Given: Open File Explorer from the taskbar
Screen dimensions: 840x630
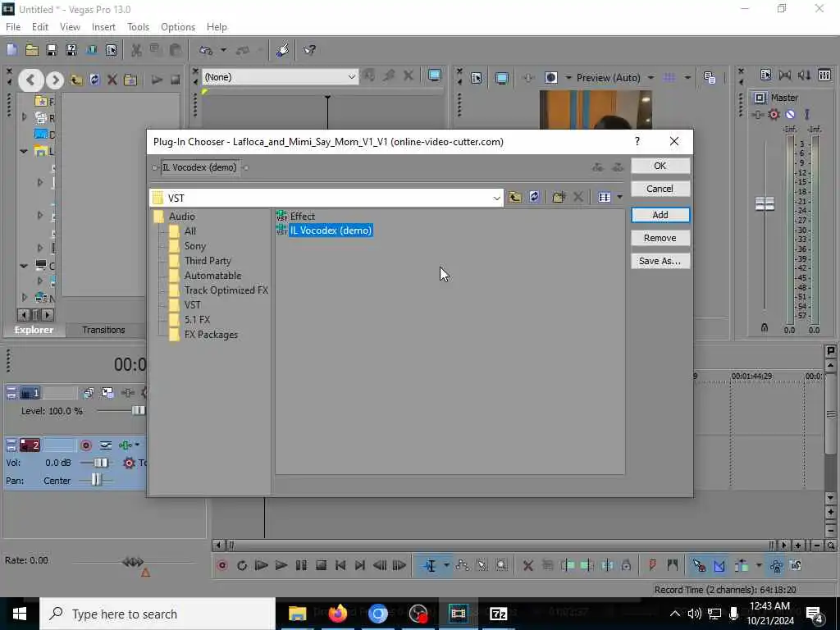Looking at the screenshot, I should [x=297, y=614].
